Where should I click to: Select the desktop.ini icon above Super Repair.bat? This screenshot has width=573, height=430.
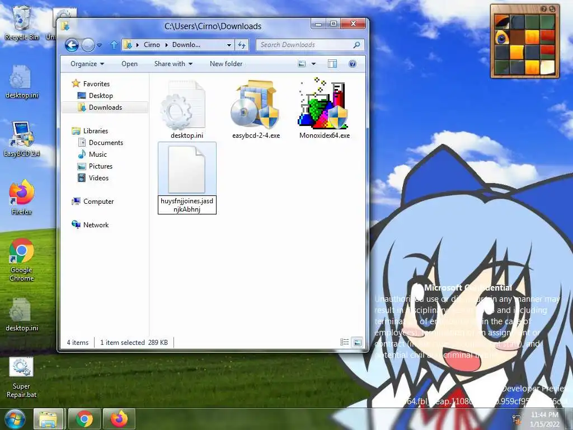22,314
